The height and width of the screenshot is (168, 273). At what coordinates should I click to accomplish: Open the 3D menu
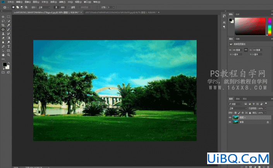coord(70,2)
